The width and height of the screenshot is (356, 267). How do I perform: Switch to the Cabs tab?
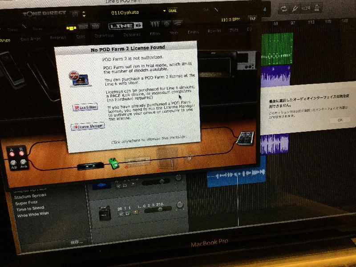pyautogui.click(x=81, y=36)
